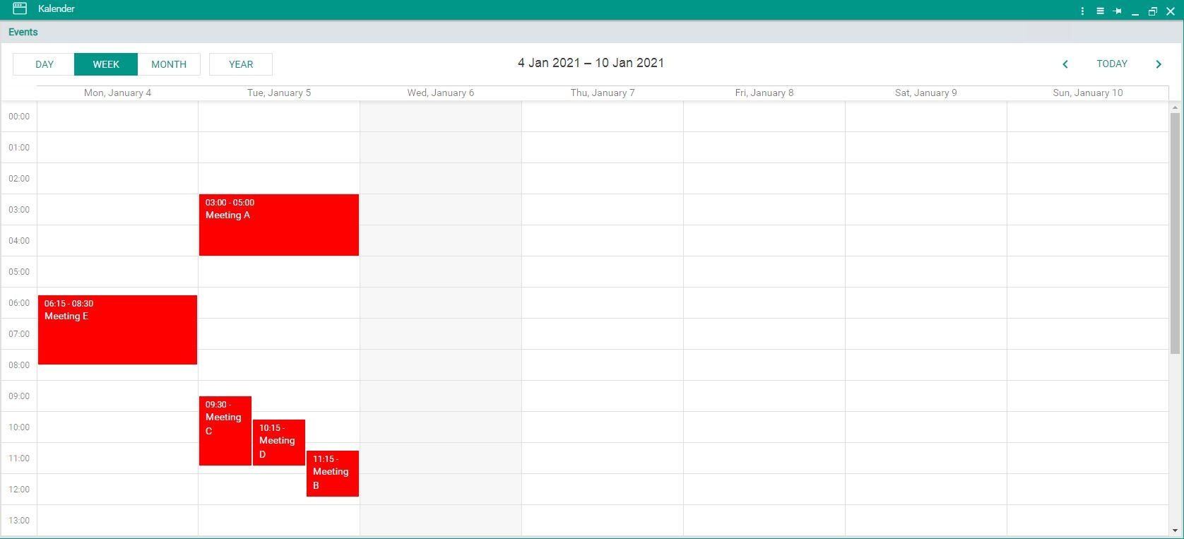Click the 05:00 time label

[19, 272]
